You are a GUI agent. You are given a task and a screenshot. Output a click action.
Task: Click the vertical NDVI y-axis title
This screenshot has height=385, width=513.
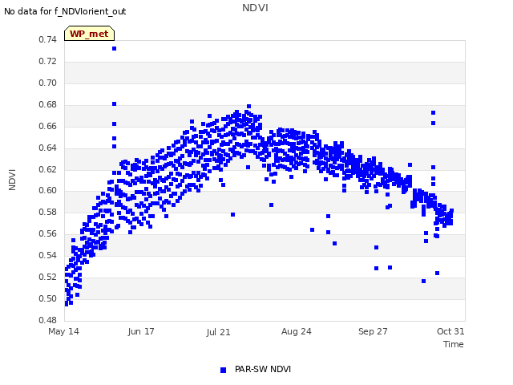pyautogui.click(x=13, y=180)
